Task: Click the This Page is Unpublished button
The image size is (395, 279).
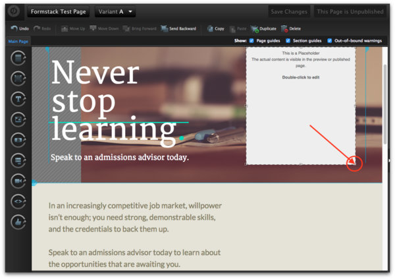Action: pos(349,12)
